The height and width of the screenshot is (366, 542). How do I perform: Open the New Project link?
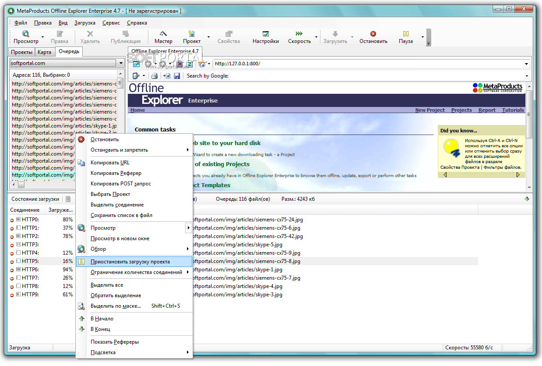[x=430, y=110]
